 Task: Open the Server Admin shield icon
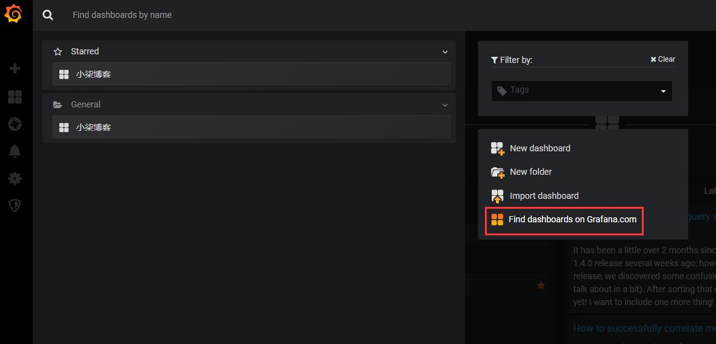[x=15, y=206]
